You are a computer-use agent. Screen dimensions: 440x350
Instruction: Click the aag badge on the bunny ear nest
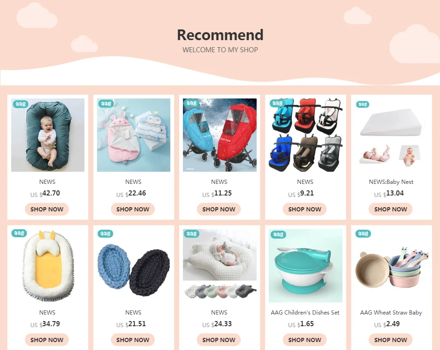point(19,233)
